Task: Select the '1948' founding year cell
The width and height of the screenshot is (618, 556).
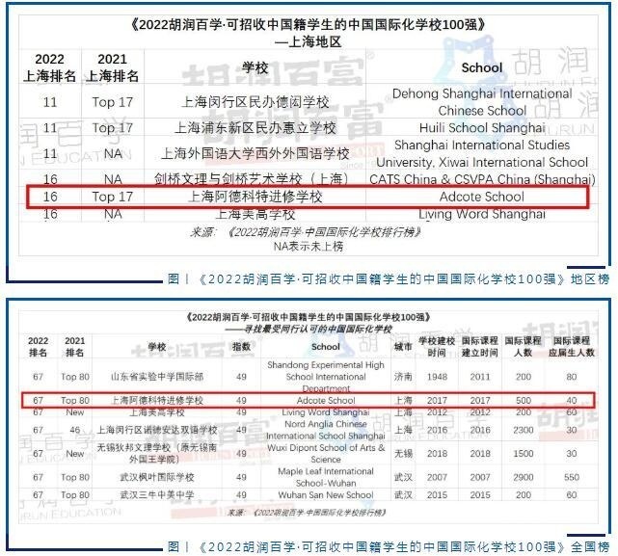Action: 437,377
